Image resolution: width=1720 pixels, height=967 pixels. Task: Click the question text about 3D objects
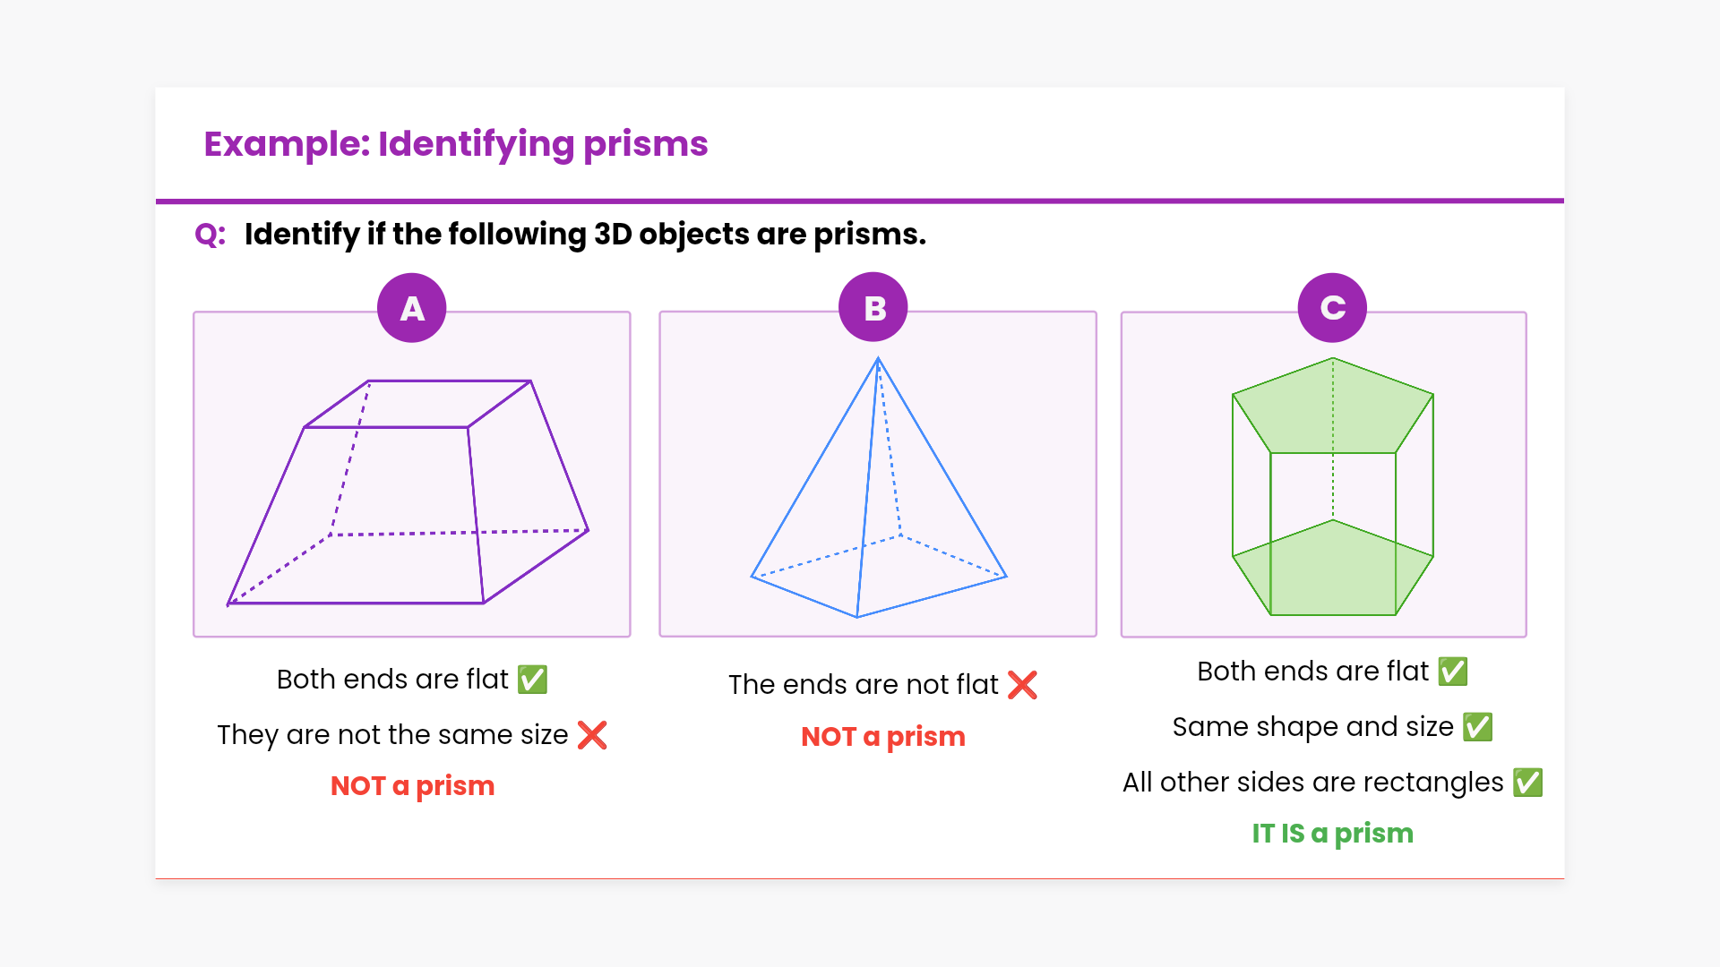click(585, 235)
